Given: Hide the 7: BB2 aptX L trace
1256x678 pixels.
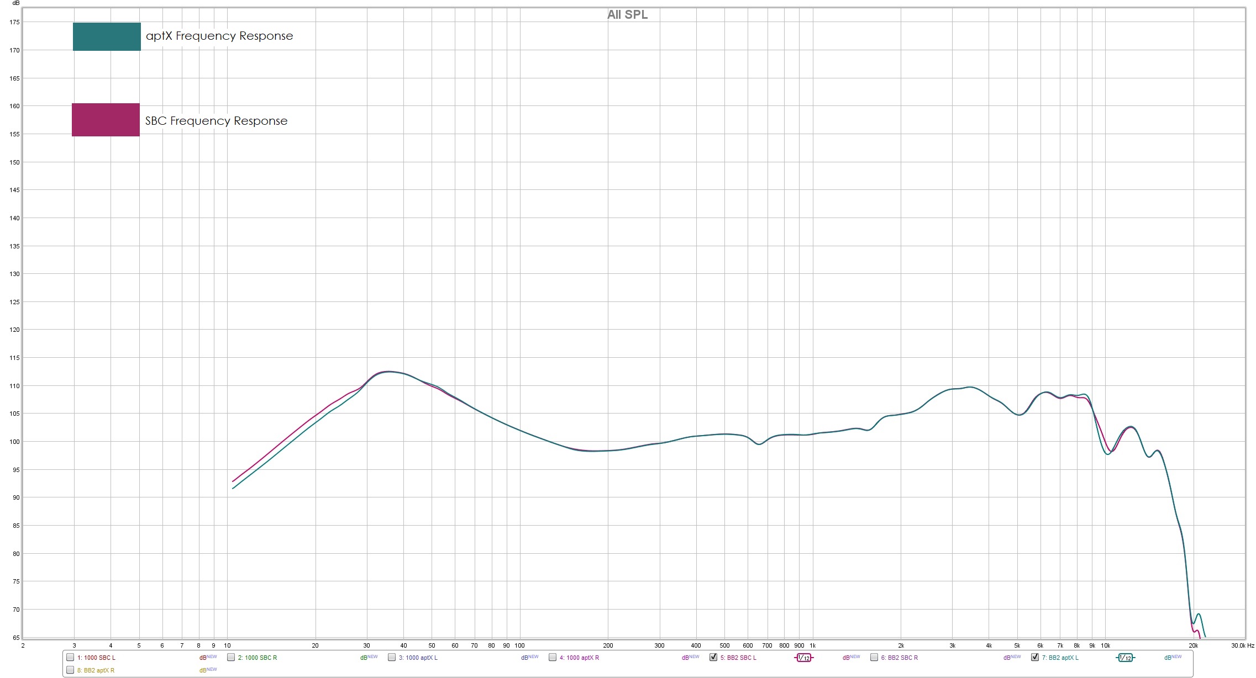Looking at the screenshot, I should tap(1035, 657).
